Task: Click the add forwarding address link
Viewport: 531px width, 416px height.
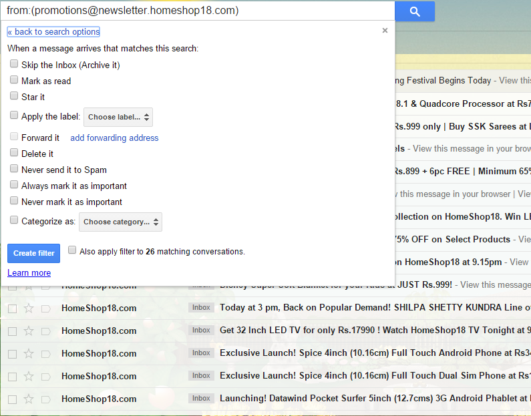Action: [114, 138]
